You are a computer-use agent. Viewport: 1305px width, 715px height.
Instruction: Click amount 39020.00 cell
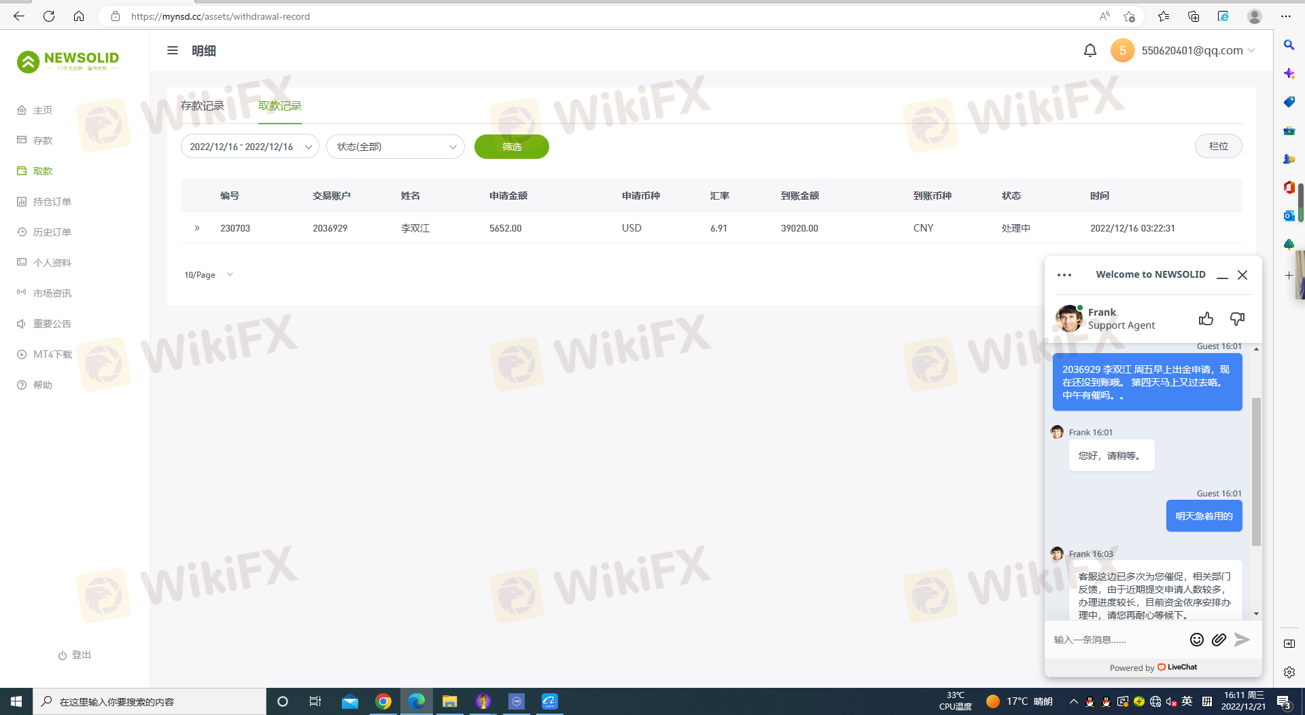tap(799, 228)
